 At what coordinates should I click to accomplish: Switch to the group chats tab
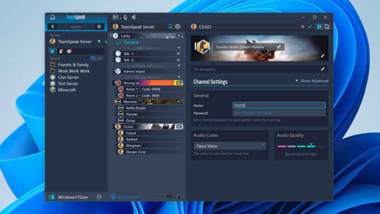(x=69, y=51)
